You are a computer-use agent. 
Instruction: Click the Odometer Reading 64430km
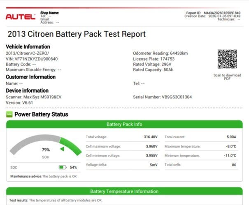coord(161,53)
